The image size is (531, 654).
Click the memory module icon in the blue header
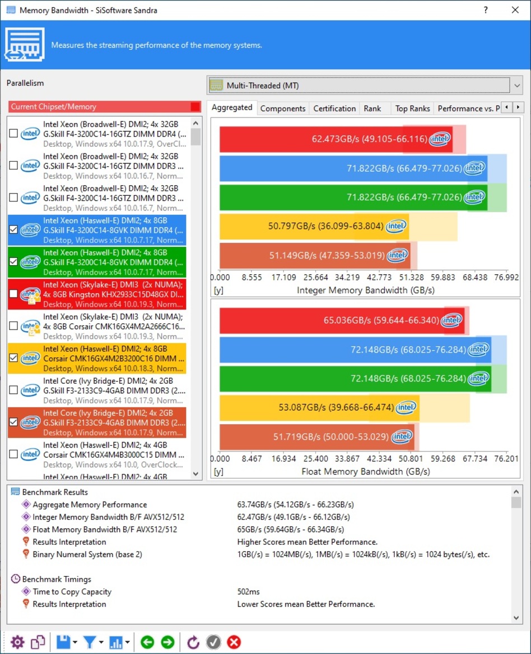(24, 45)
